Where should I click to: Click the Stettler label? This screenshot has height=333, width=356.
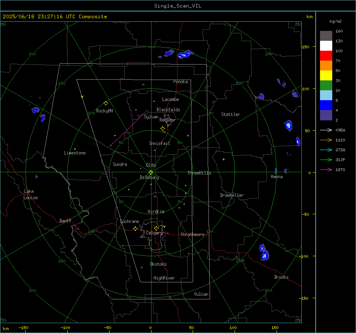point(231,114)
